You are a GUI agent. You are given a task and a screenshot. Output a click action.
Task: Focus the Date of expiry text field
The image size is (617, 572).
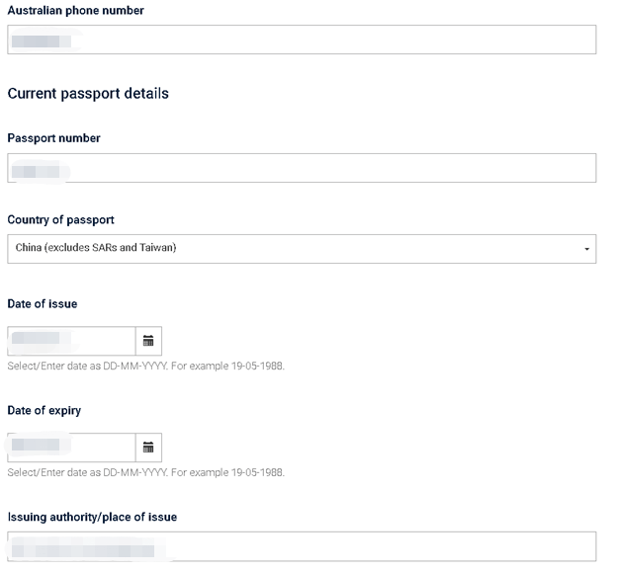tap(71, 448)
